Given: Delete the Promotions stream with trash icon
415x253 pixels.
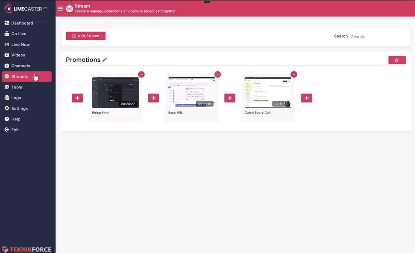Looking at the screenshot, I should 397,60.
